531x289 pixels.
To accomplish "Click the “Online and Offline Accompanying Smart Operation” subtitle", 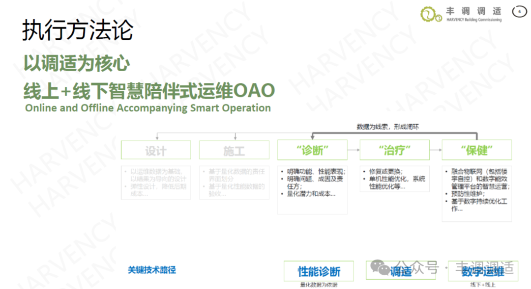I will (148, 108).
